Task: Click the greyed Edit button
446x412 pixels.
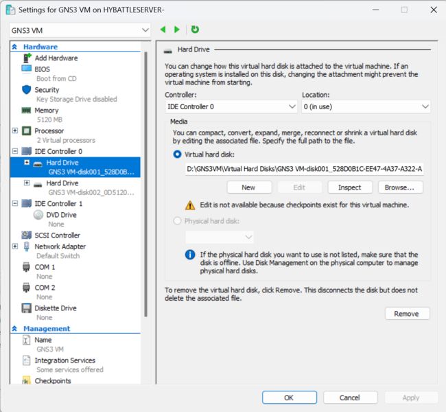Action: (x=300, y=187)
